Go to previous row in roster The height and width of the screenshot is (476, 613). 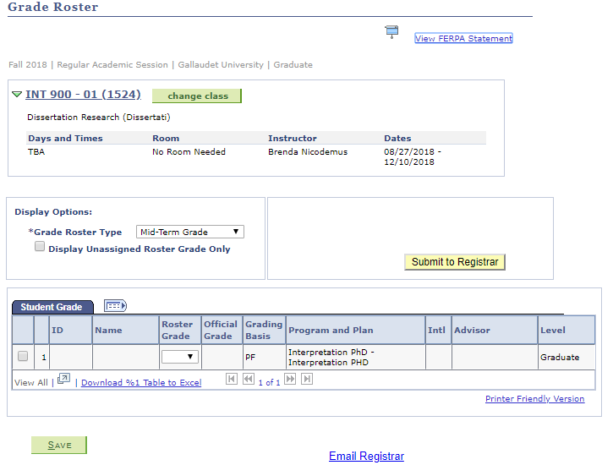[249, 380]
